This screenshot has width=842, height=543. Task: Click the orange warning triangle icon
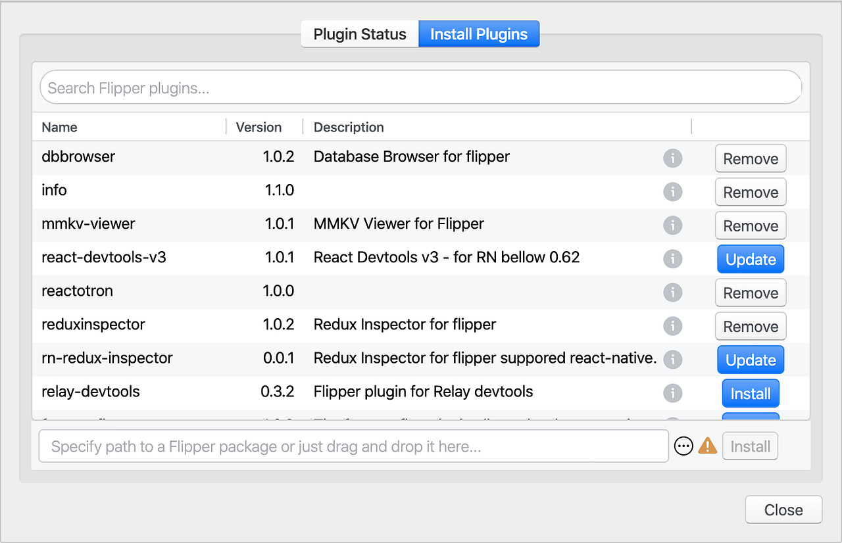click(708, 446)
